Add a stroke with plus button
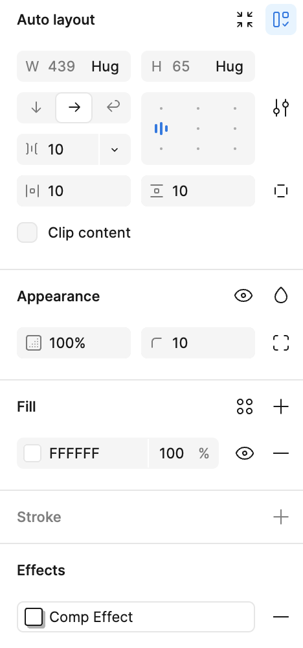Image resolution: width=303 pixels, height=648 pixels. coord(281,517)
